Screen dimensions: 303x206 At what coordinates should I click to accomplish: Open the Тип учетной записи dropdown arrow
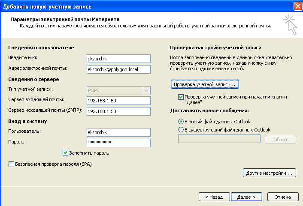146,90
